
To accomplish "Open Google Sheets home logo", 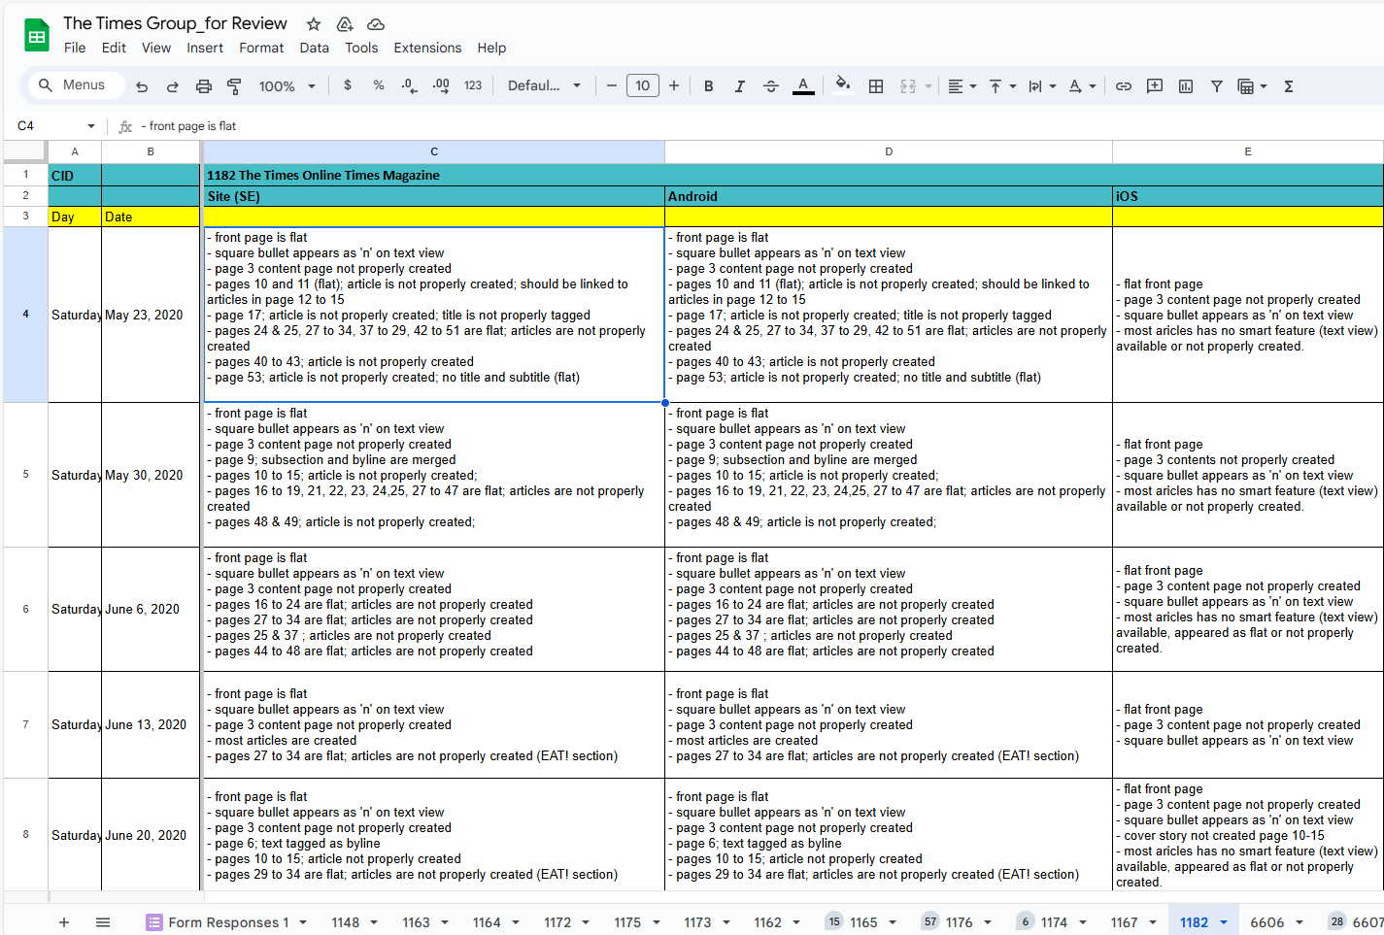I will (37, 36).
